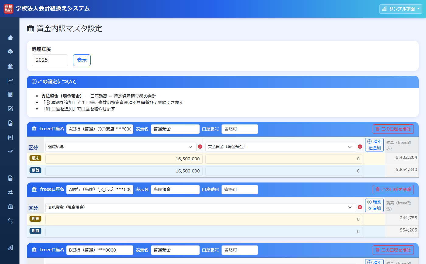The image size is (426, 264).
Task: Click the balance value 244,755
Action: point(408,218)
